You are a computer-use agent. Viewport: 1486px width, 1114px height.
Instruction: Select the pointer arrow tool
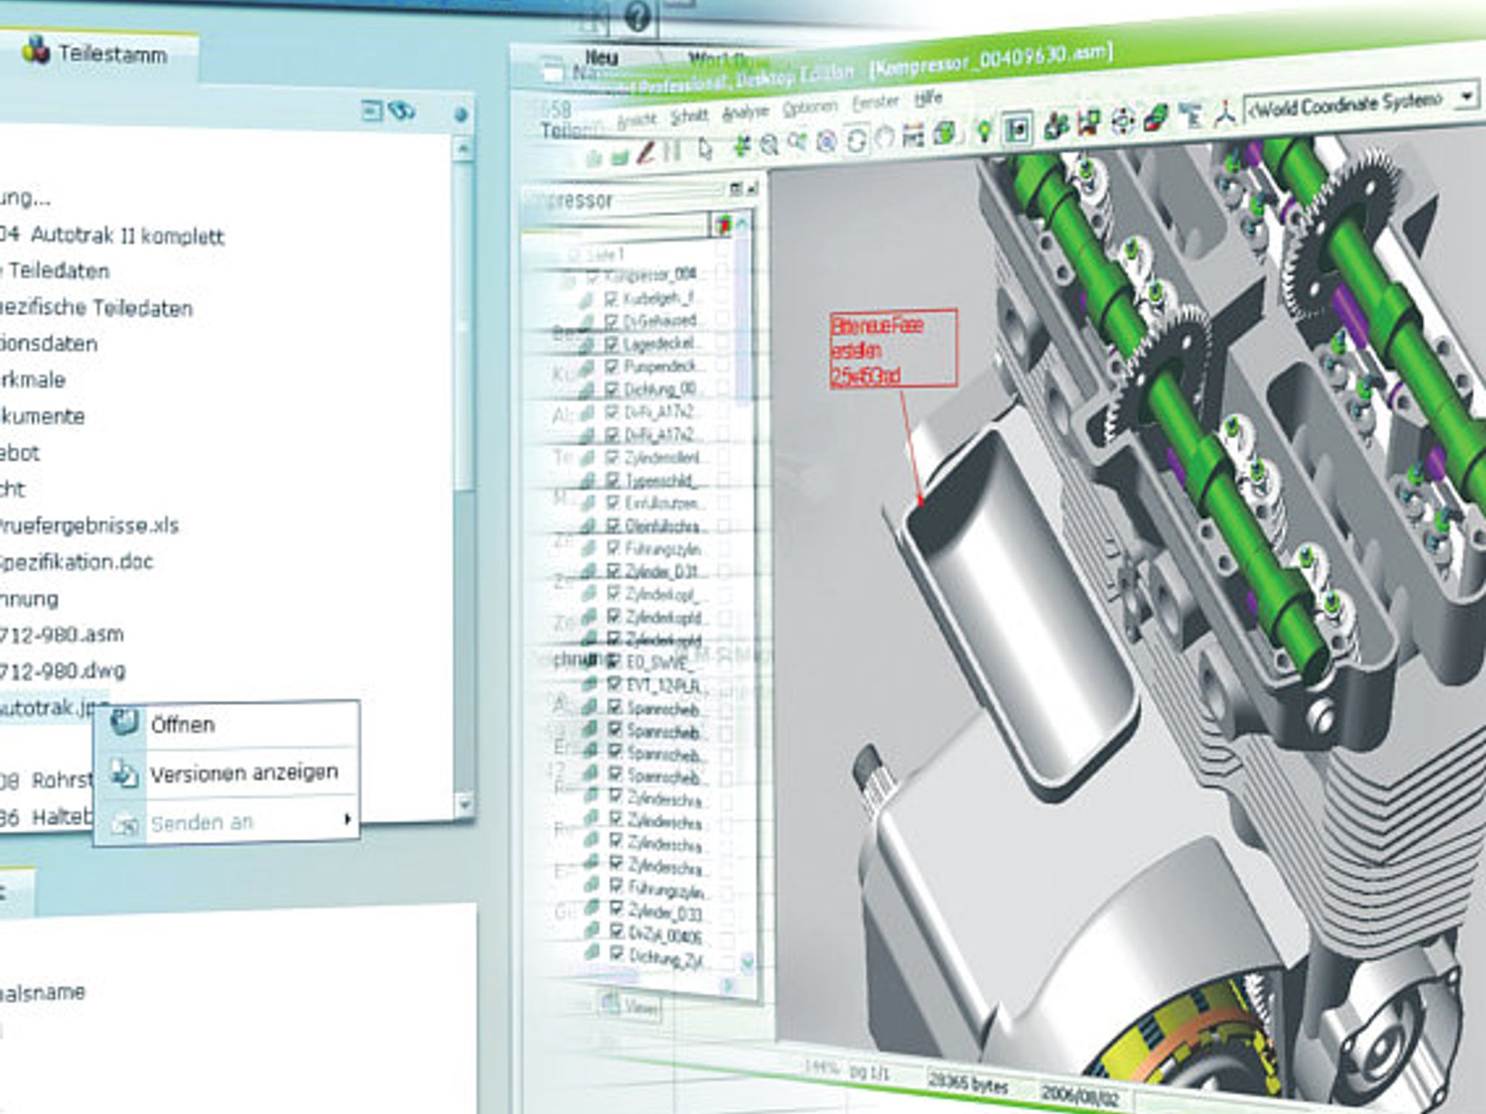[705, 149]
